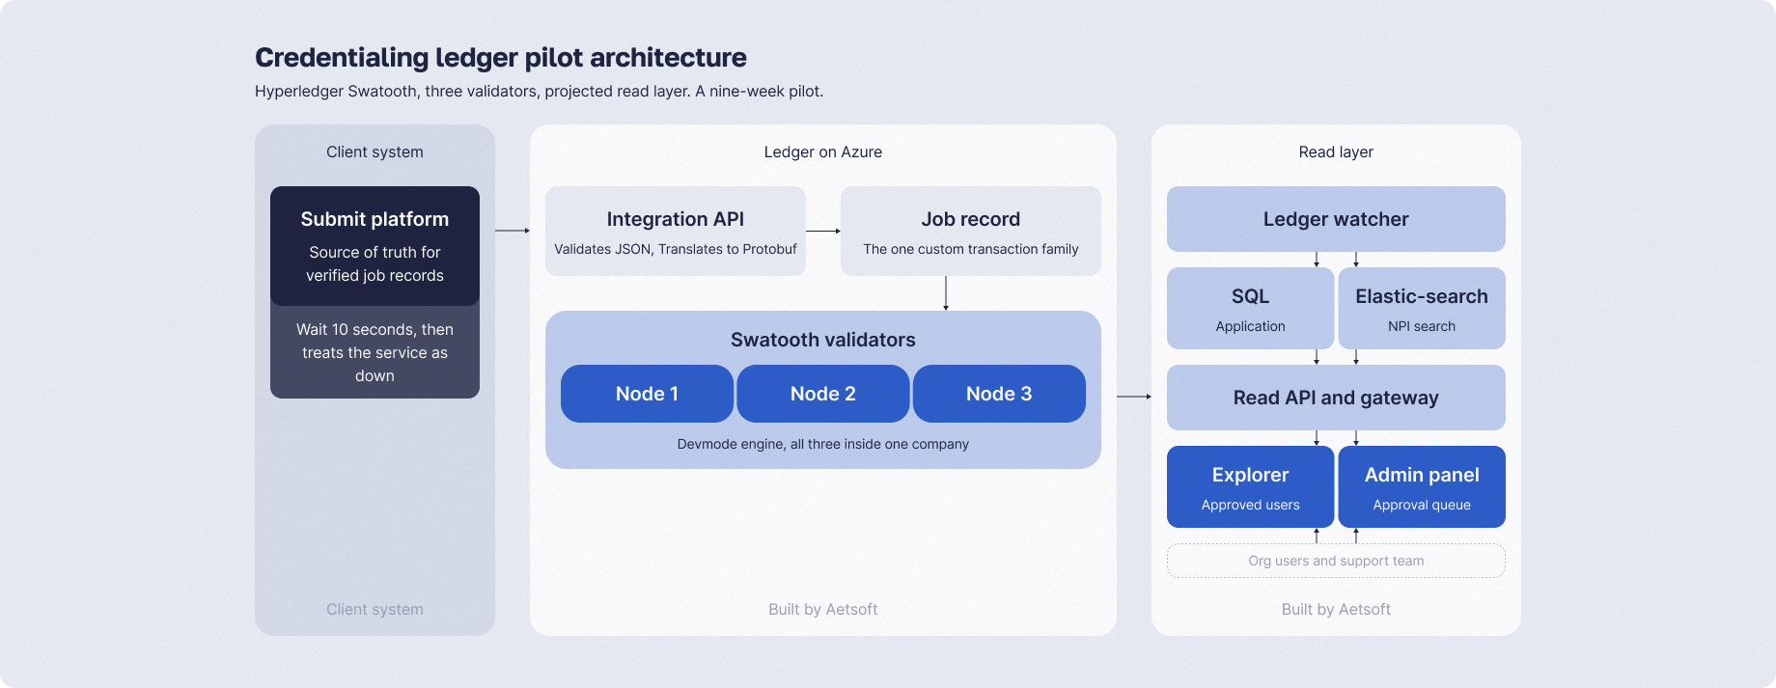Viewport: 1776px width, 688px height.
Task: Open the Admin panel Approval queue box
Action: [x=1422, y=487]
